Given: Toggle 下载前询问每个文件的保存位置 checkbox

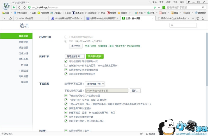Looking at the screenshot, I should (66, 96).
